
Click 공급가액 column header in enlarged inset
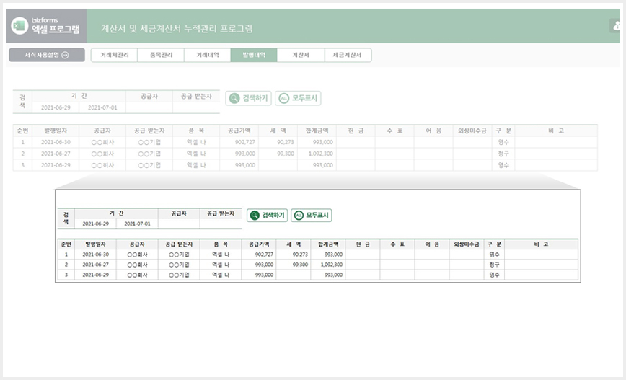click(259, 244)
